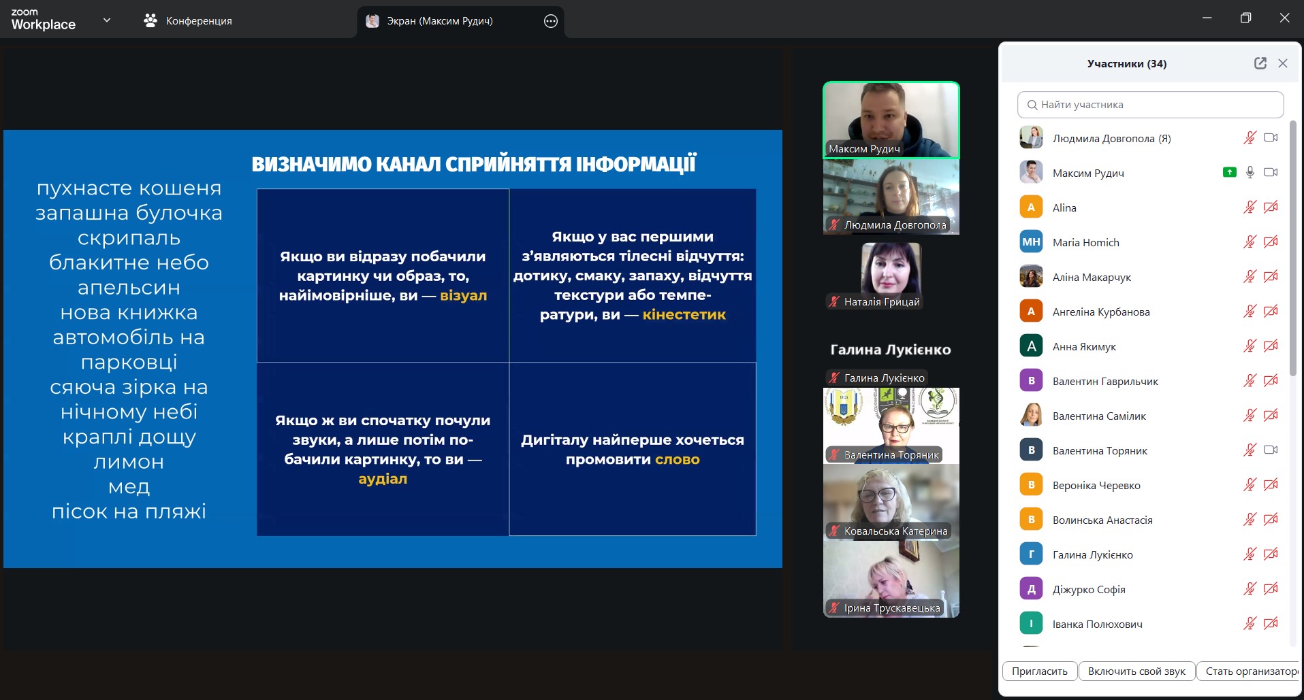Click Alina's avatar icon in participants list
1304x700 pixels.
coord(1031,207)
